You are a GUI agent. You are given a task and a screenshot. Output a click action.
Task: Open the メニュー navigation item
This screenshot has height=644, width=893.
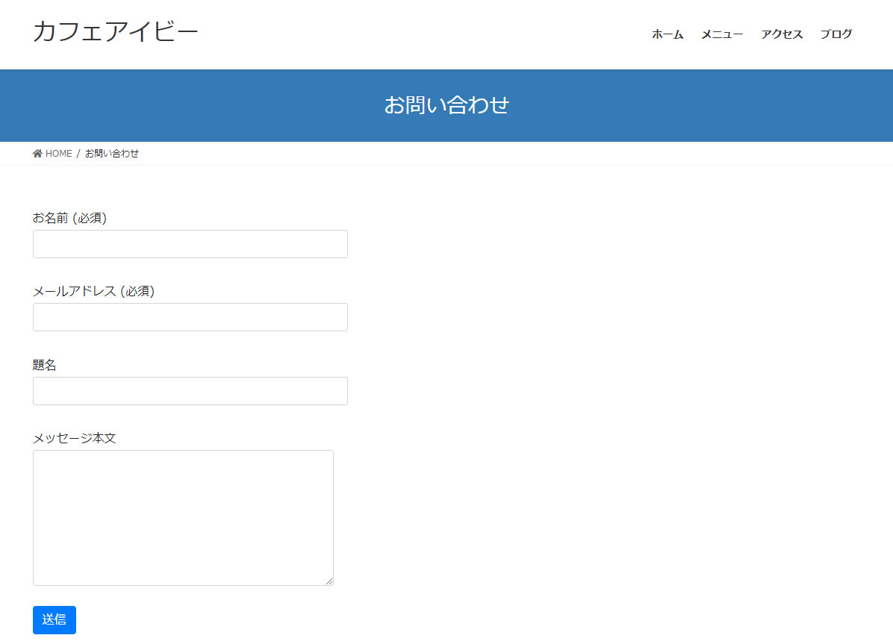722,34
